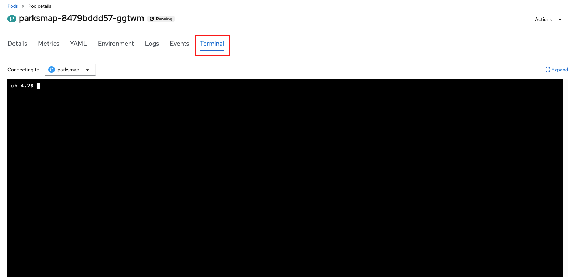Click the expand brackets icon beside Expand
Screen dimensions: 571x278
click(x=547, y=70)
